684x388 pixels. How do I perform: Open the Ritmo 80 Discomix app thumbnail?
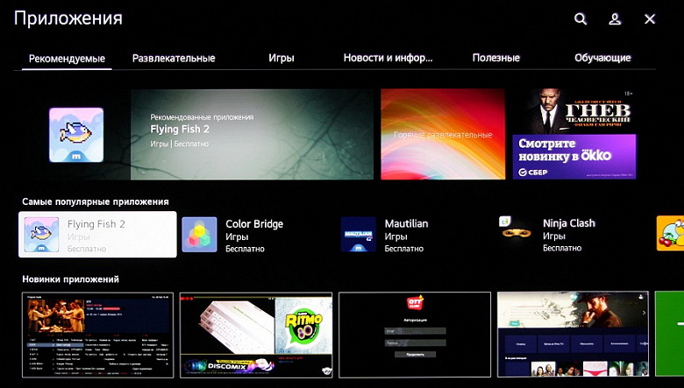click(256, 335)
